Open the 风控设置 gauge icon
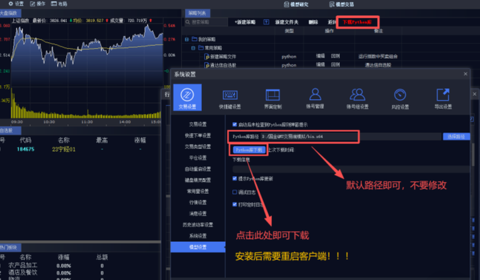Viewport: 480px width, 280px height. (x=400, y=96)
